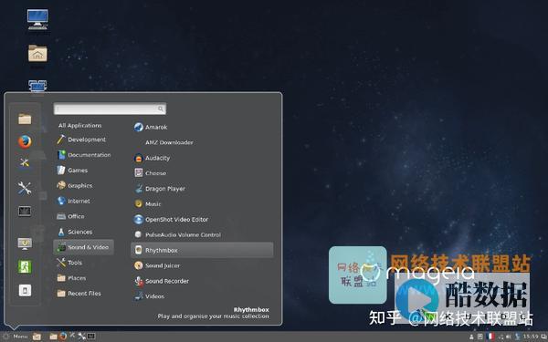Click the green logout icon in the sidebar
Screen dimensions: 548x342
[25, 266]
